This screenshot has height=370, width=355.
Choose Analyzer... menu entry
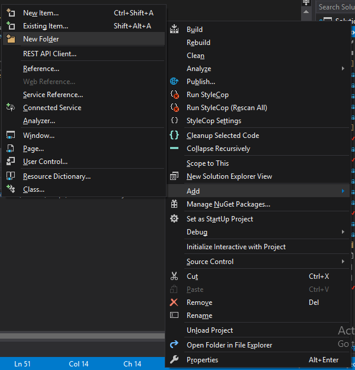point(84,121)
